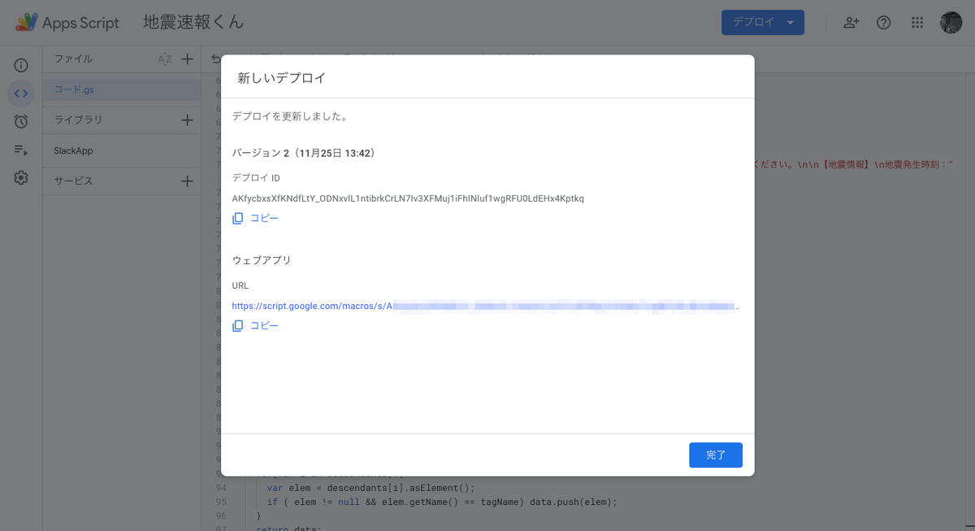
Task: Sort files with the AZ icon
Action: [x=165, y=59]
